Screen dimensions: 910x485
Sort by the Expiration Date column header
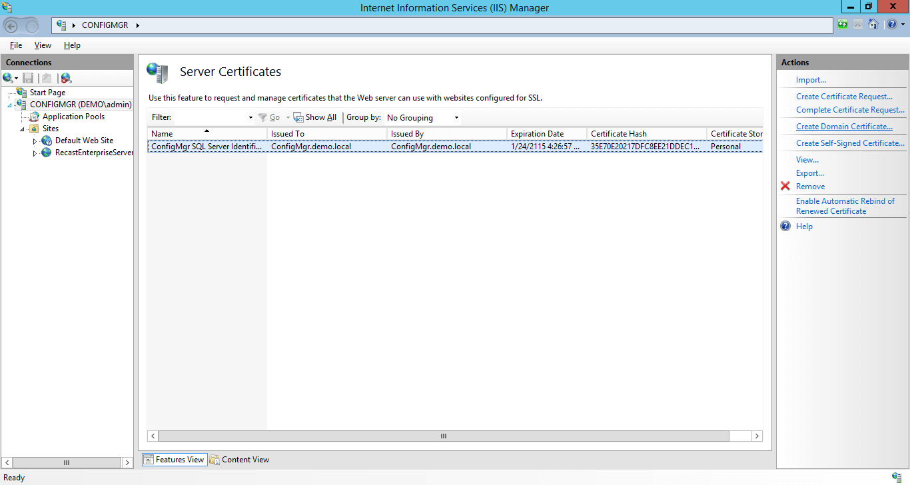(547, 134)
